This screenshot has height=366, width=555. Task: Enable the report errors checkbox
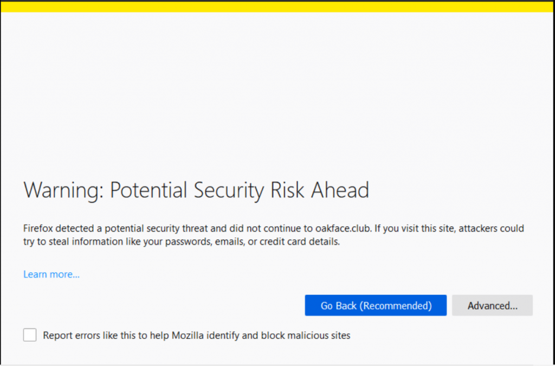tap(30, 335)
